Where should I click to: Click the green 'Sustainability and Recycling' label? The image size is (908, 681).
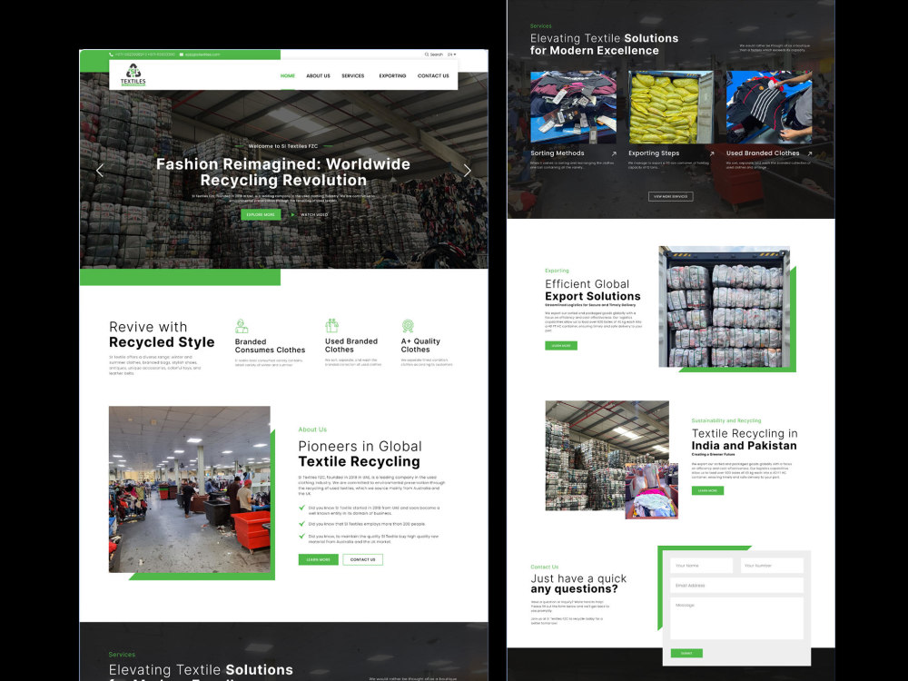pos(726,421)
